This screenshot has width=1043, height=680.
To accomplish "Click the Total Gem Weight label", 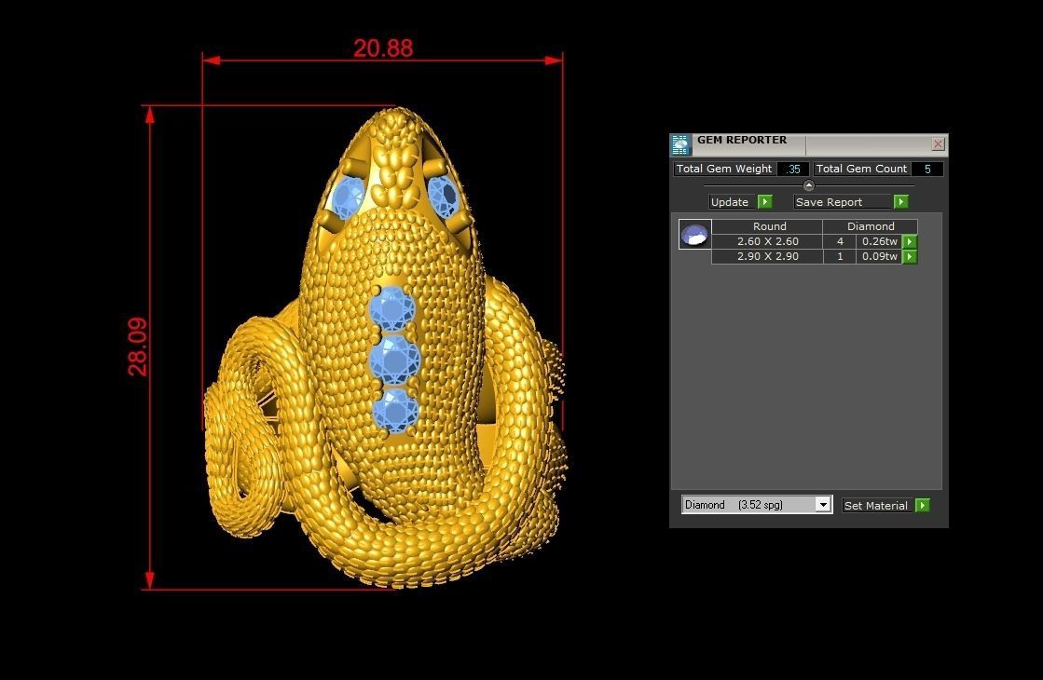I will click(x=724, y=169).
